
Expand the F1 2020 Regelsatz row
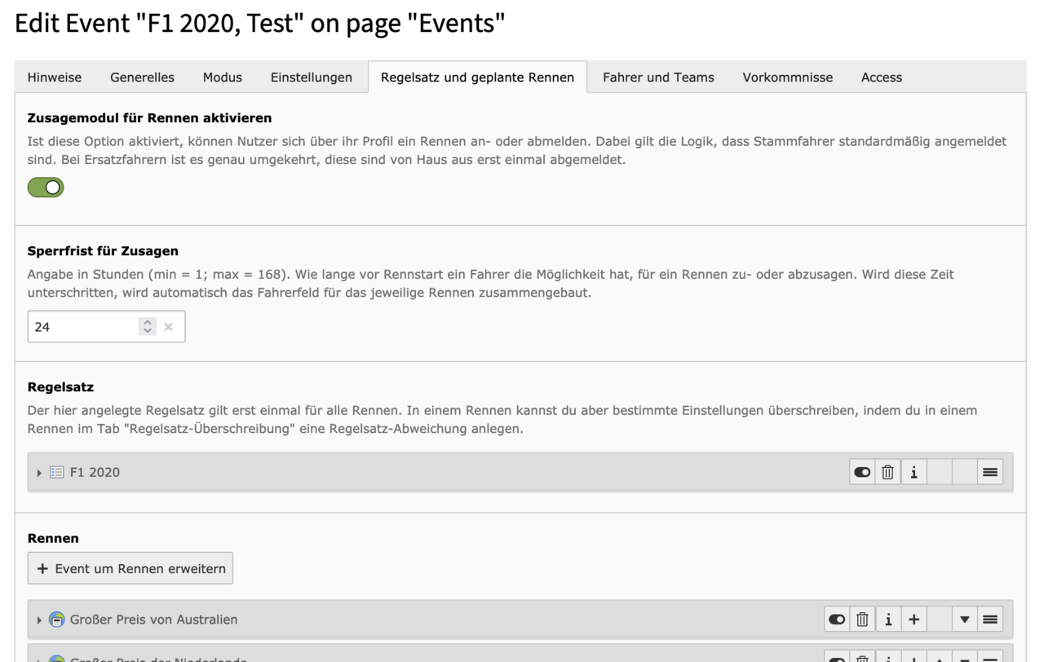tap(39, 473)
